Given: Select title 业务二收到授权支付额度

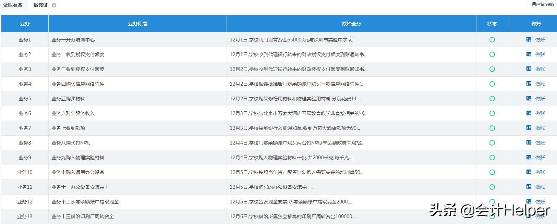Looking at the screenshot, I should 78,54.
